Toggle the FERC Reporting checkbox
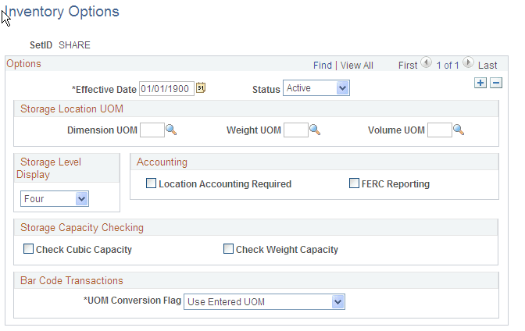Viewport: 525px width, 331px height. (354, 184)
